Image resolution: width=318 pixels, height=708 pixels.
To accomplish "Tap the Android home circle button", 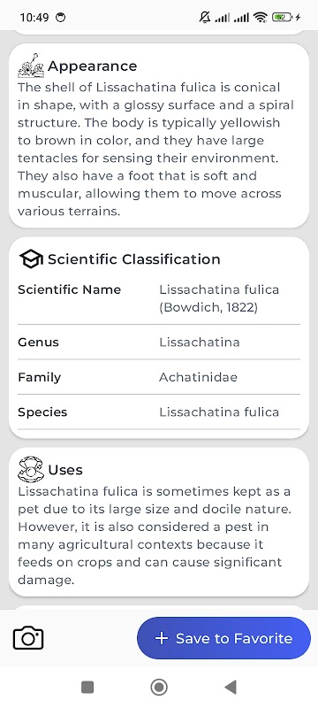I will [159, 688].
